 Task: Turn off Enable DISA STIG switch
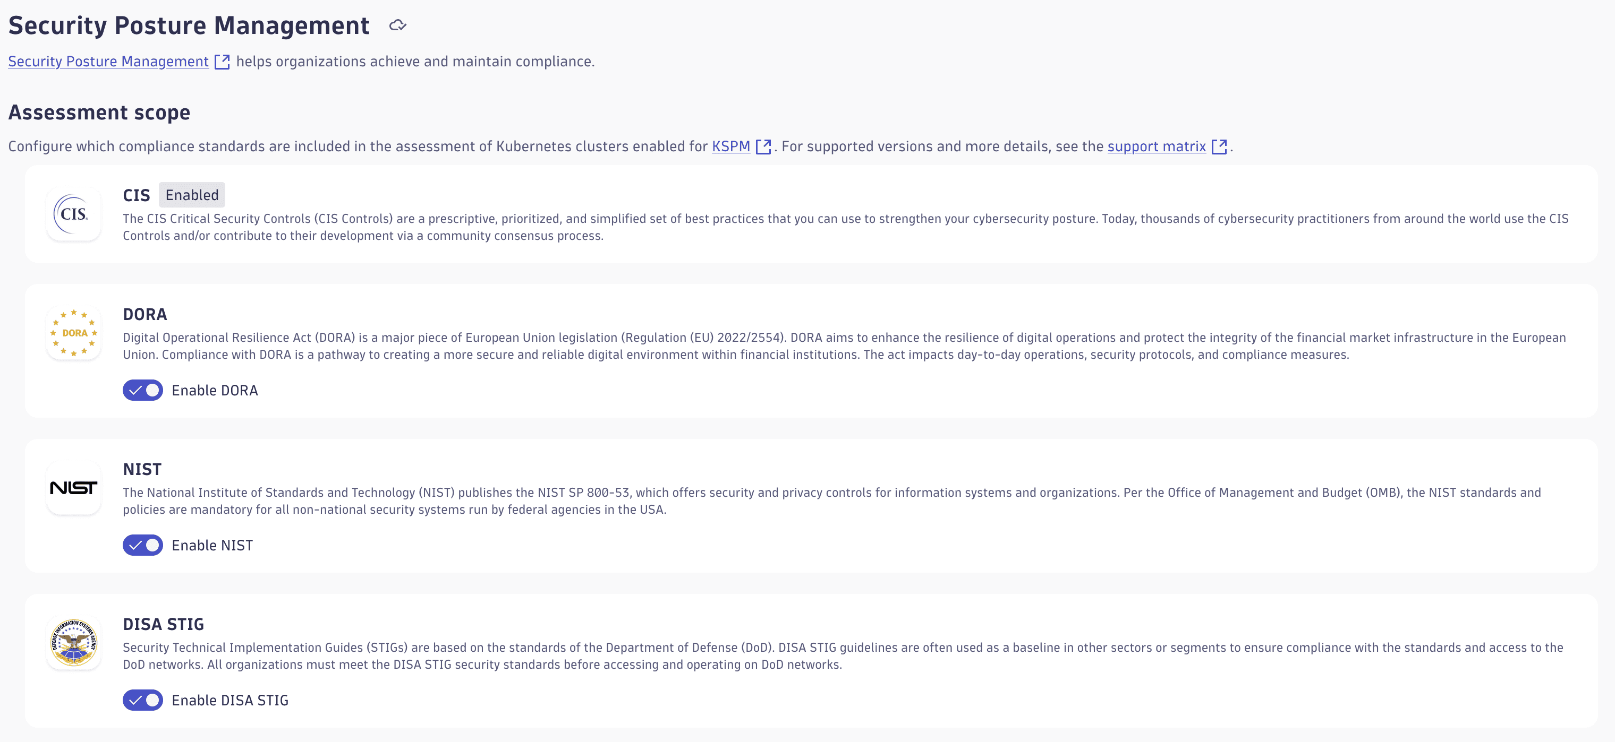tap(143, 700)
